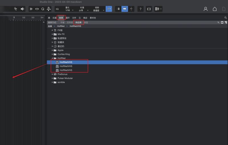
Task: Click the Q quantize icon
Action: [43, 9]
